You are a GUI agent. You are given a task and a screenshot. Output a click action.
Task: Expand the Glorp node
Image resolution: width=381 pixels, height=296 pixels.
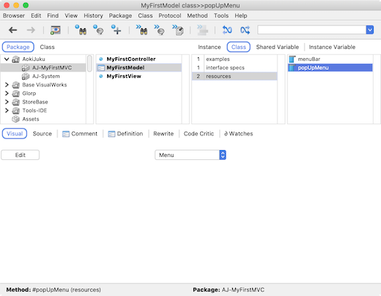7,93
